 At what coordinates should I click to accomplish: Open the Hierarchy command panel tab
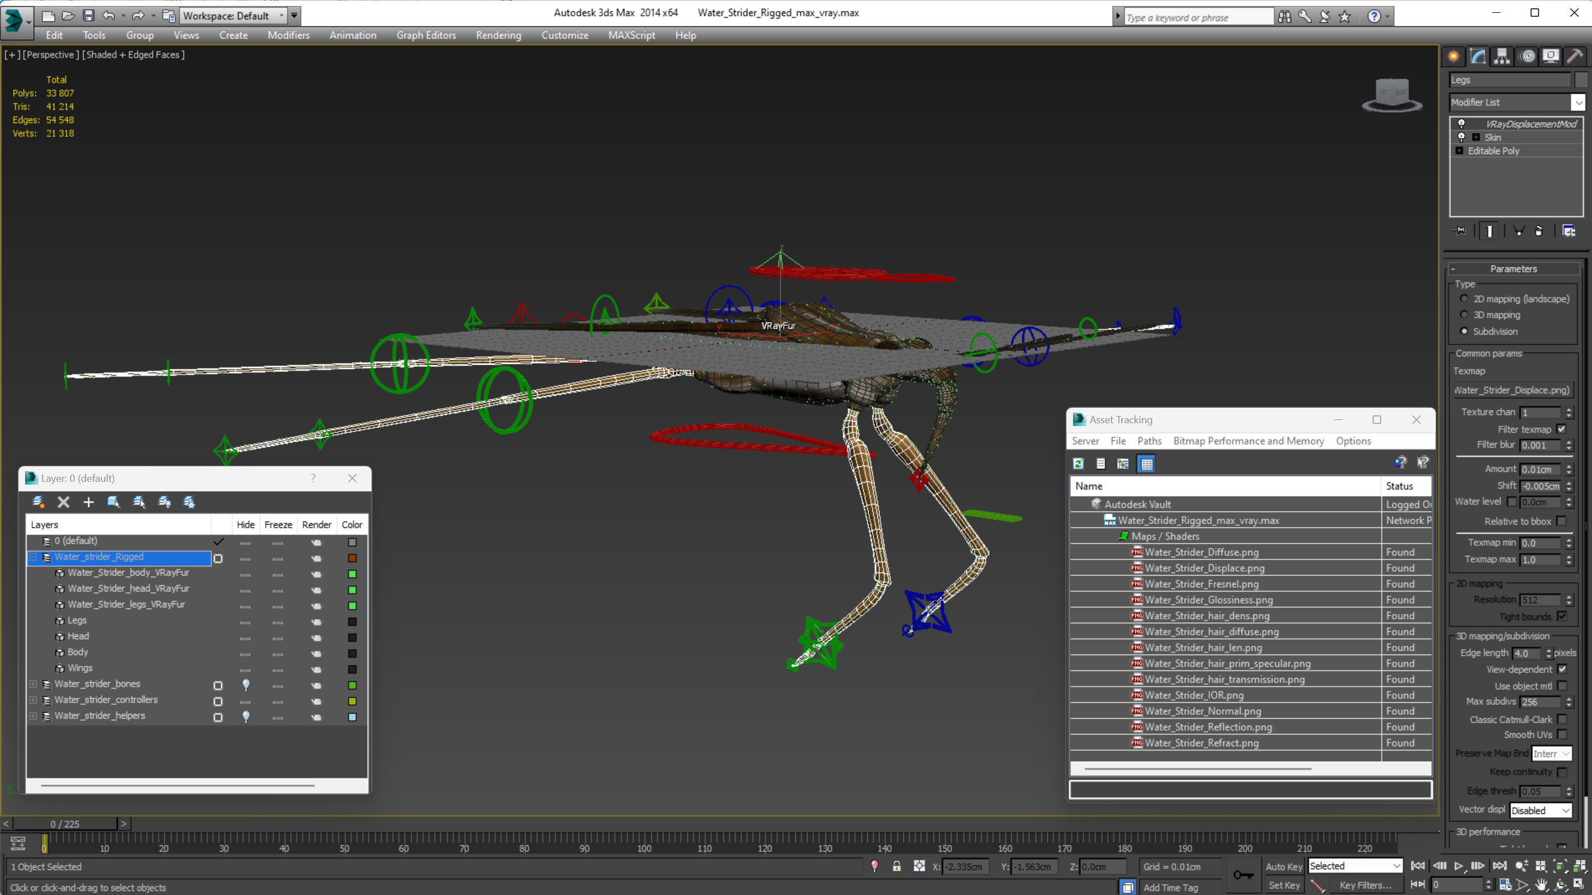pos(1502,57)
